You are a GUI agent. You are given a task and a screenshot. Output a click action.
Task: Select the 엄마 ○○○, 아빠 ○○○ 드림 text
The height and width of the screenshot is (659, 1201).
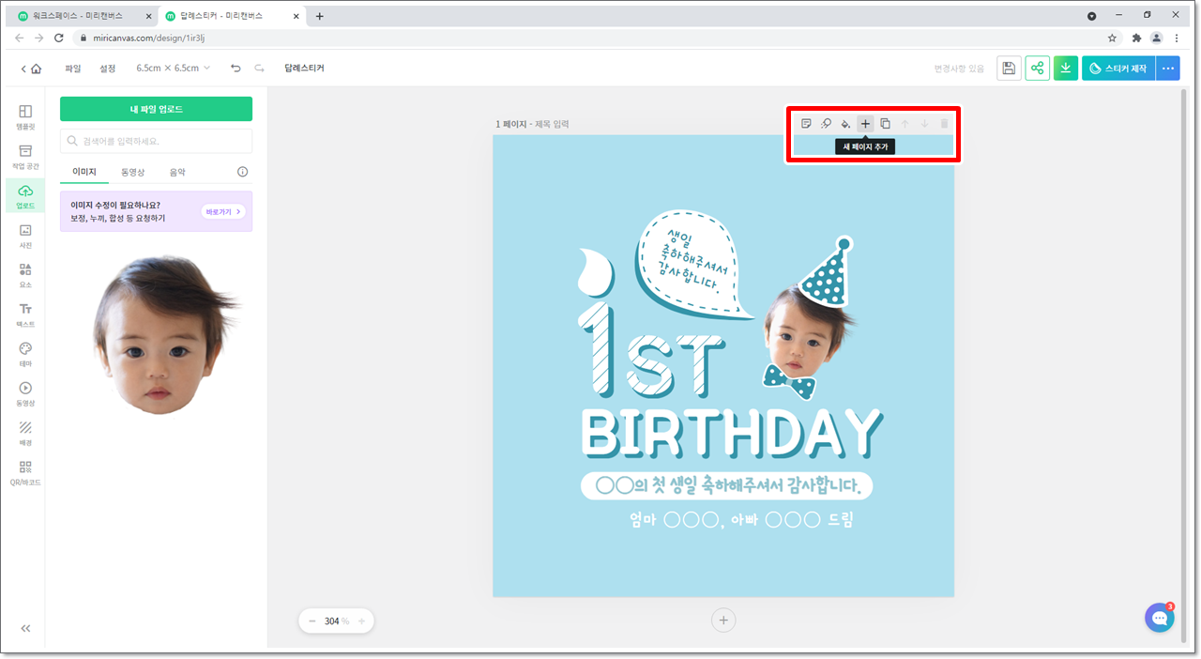pos(742,520)
